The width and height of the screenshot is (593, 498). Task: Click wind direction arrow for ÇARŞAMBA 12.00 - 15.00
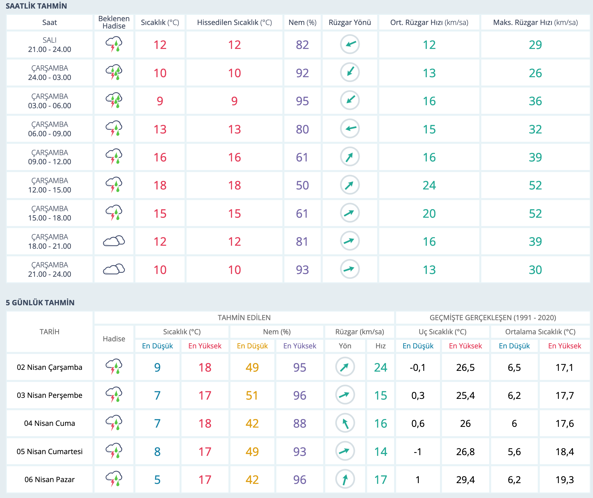click(350, 185)
